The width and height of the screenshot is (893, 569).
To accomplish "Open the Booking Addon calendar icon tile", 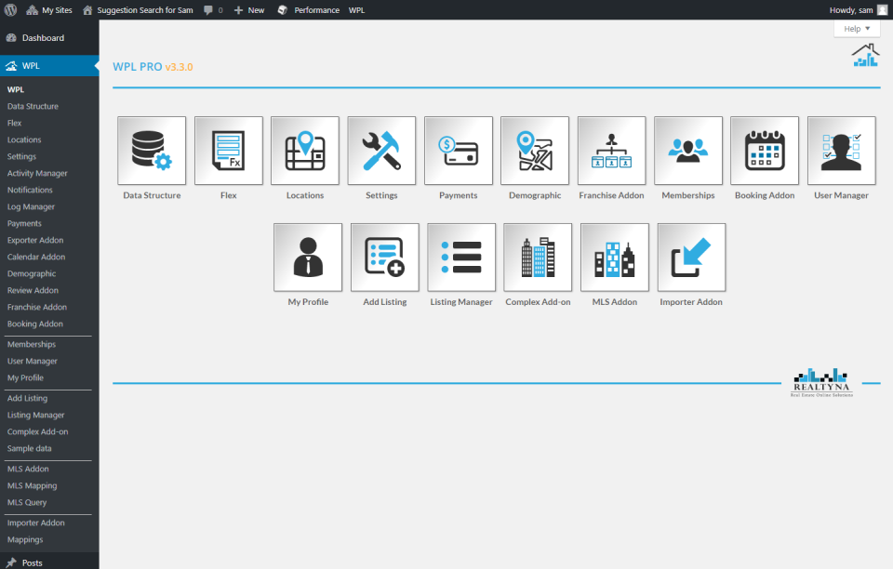I will [x=765, y=151].
